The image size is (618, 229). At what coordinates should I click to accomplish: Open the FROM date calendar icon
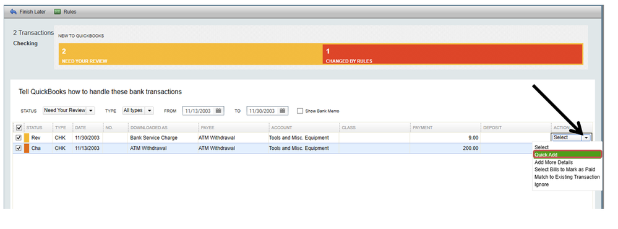click(x=219, y=111)
